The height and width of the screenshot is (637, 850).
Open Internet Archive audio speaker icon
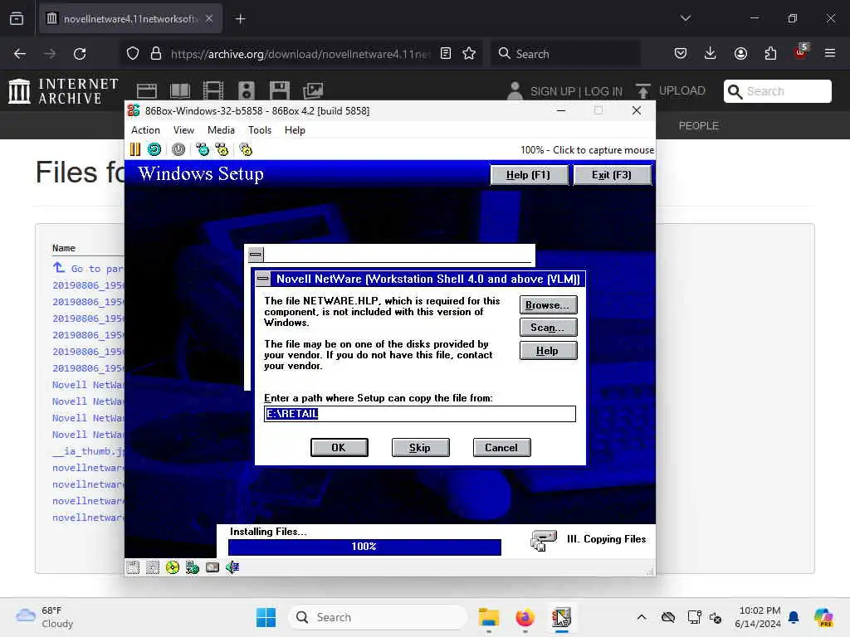click(246, 91)
